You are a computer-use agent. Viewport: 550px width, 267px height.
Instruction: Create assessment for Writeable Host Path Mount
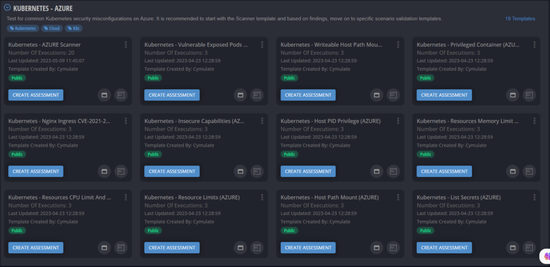[x=308, y=95]
